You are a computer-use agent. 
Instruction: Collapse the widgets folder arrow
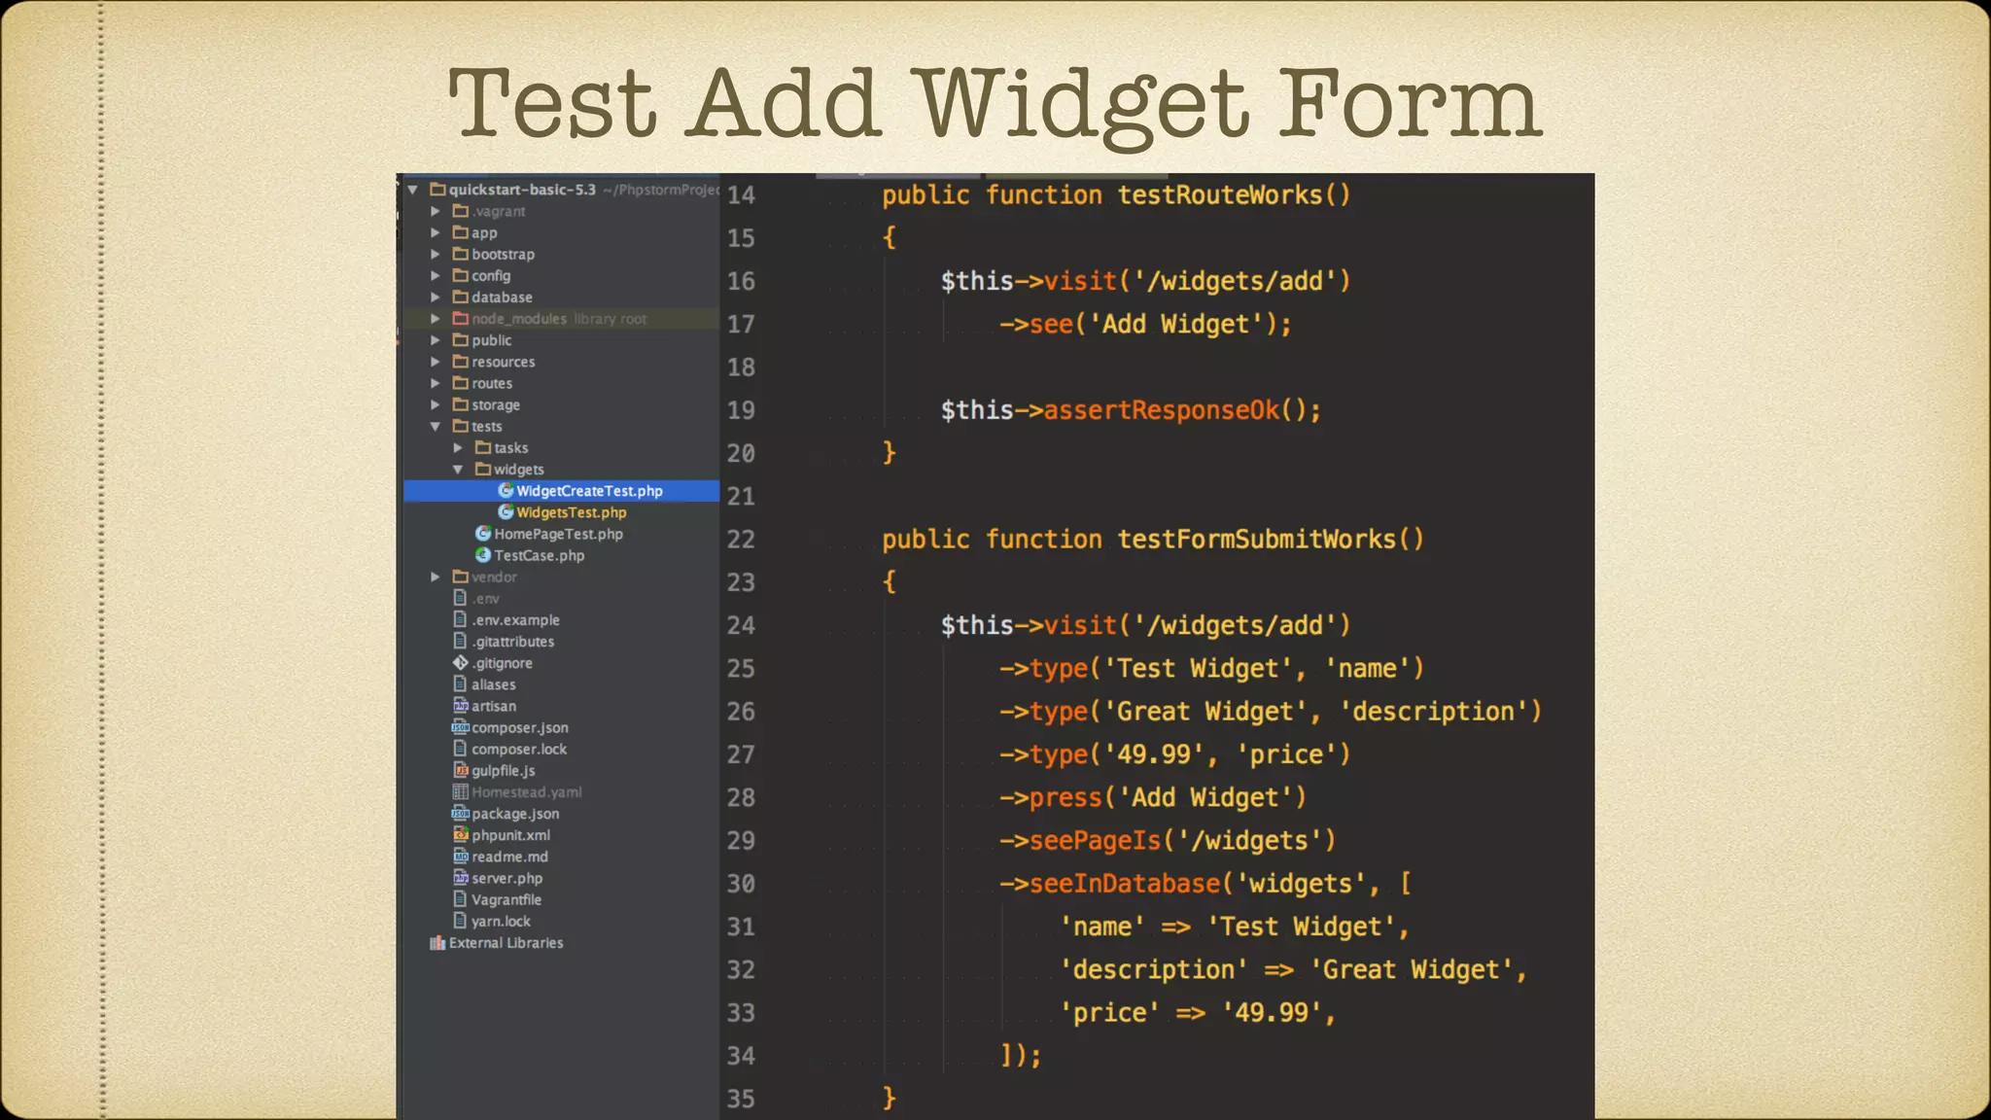tap(458, 469)
